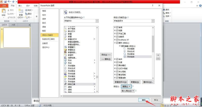Viewport: 202px width, 107px height.
Task: Select 快速访问工具栏 in the options sidebar
Action: tap(49, 39)
